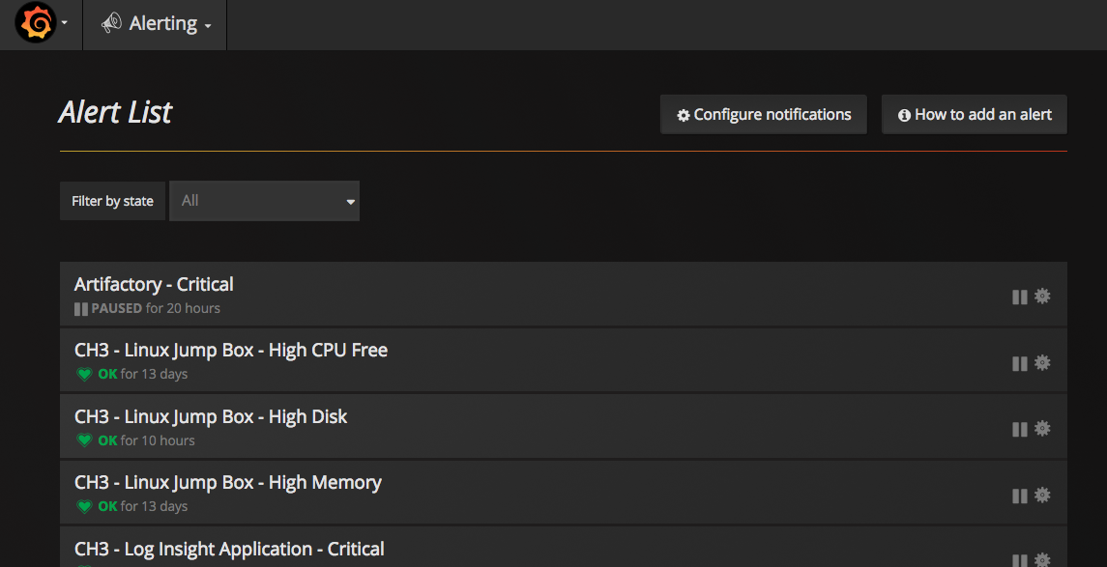Pause the Linux Jump Box High CPU Free alert

click(1019, 363)
